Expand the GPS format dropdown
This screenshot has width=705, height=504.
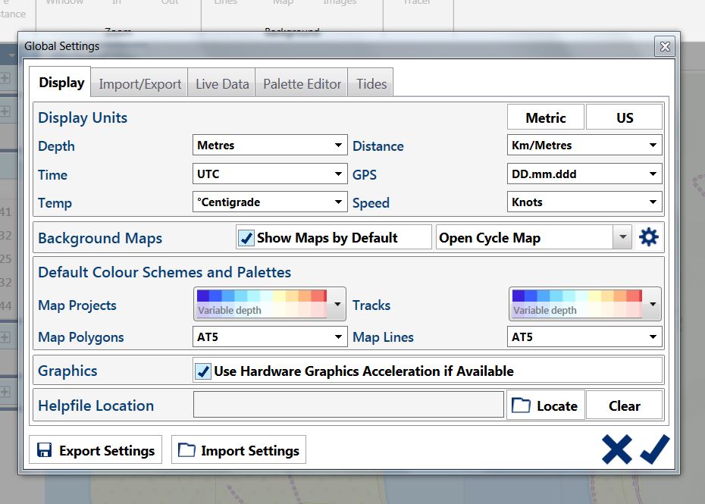point(584,174)
